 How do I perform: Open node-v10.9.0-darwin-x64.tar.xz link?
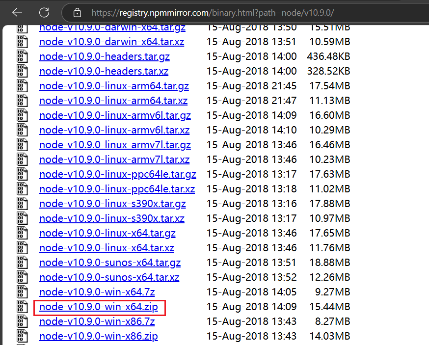pyautogui.click(x=111, y=42)
